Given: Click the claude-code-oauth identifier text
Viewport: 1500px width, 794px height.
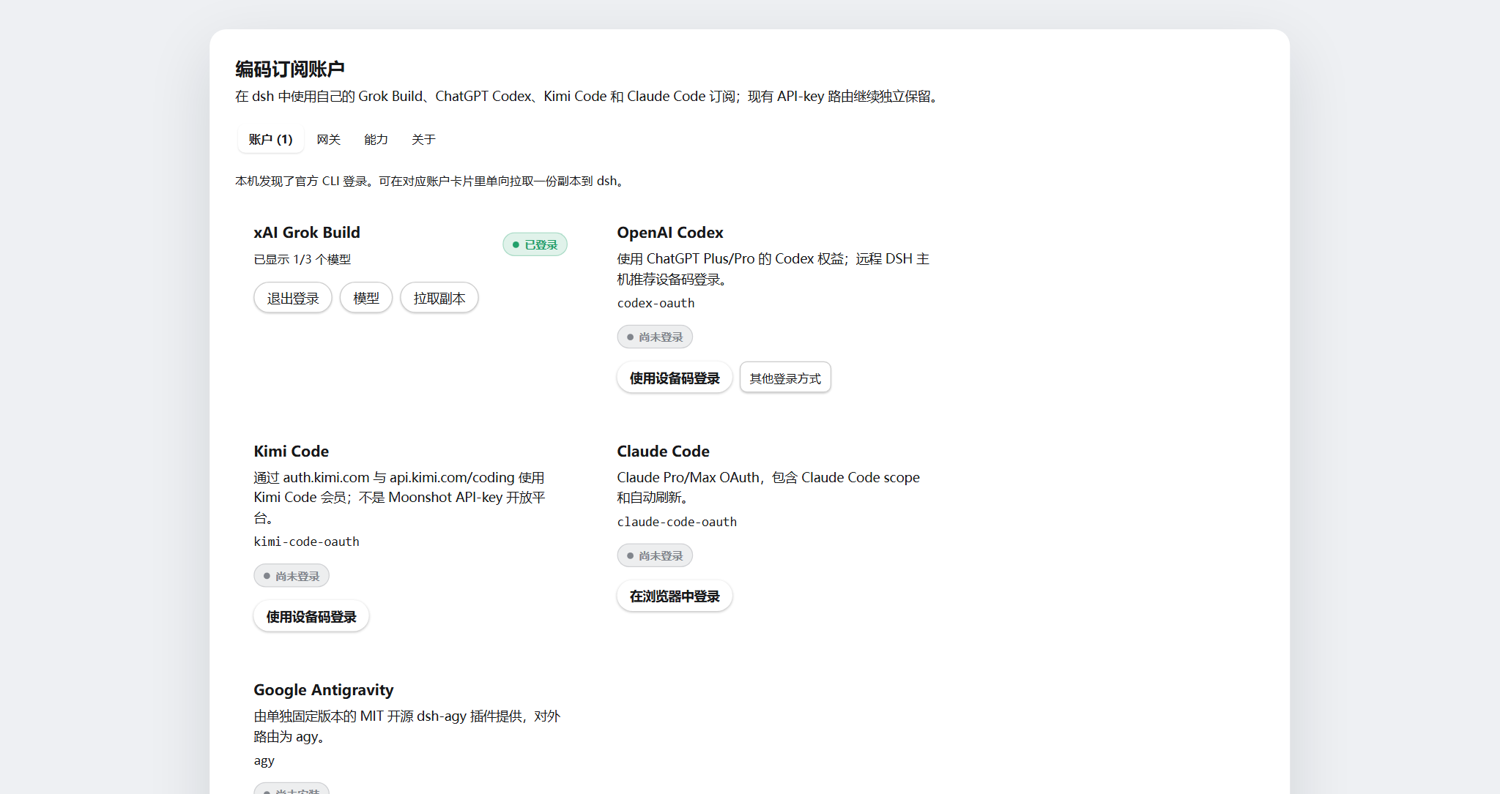Looking at the screenshot, I should pos(677,522).
